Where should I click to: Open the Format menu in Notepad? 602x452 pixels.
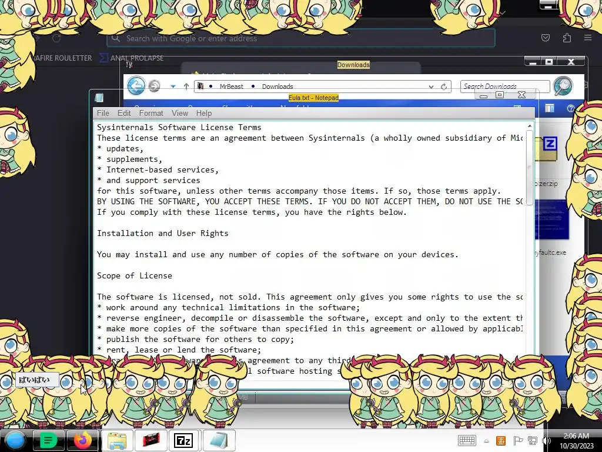pyautogui.click(x=151, y=113)
